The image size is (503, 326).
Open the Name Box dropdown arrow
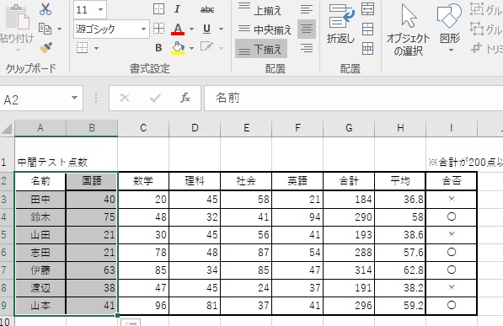coord(74,98)
